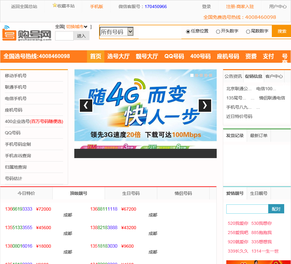Switch to the 发货记录 tab

[235, 136]
